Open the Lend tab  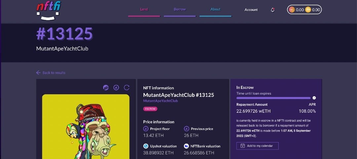click(x=144, y=9)
